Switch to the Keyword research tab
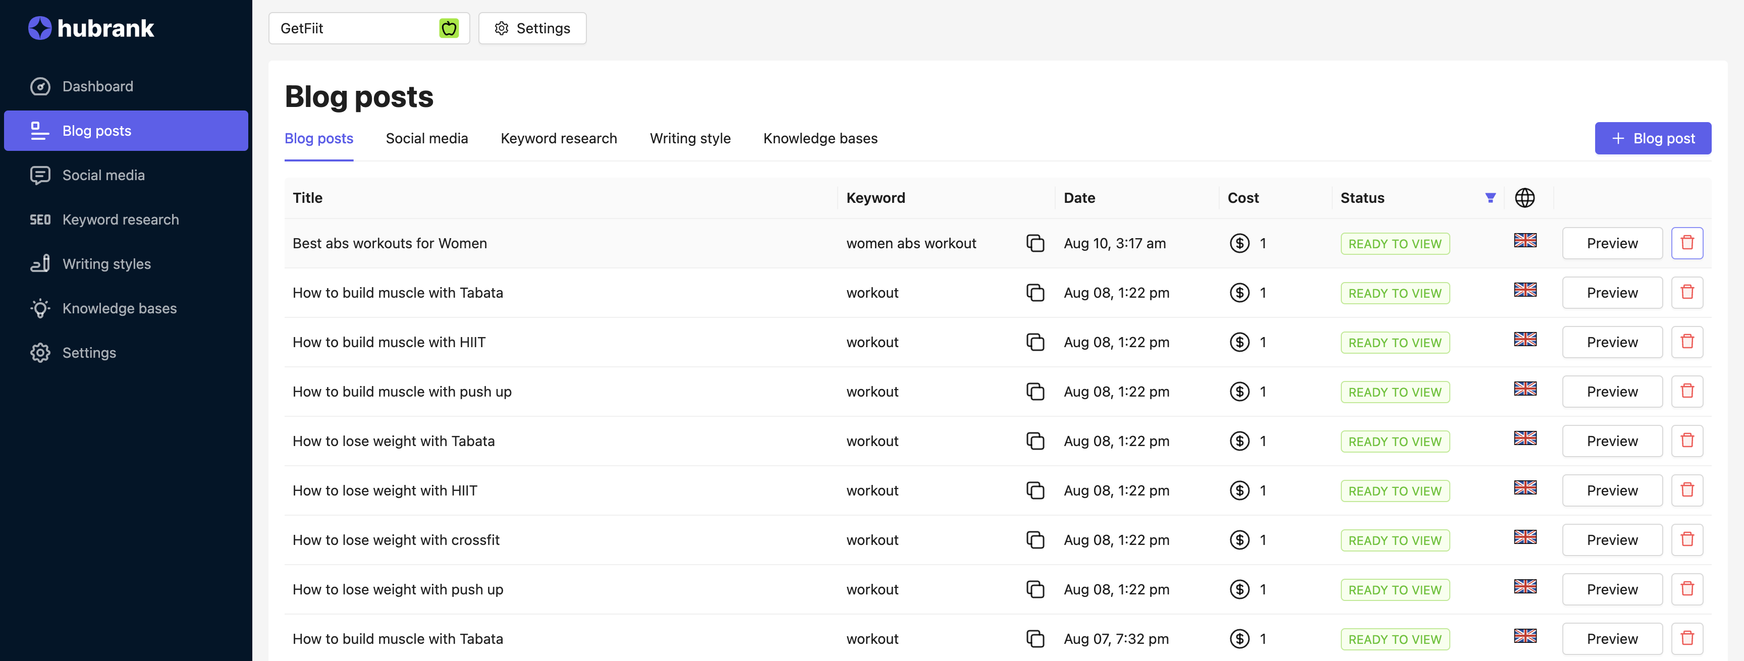 559,139
